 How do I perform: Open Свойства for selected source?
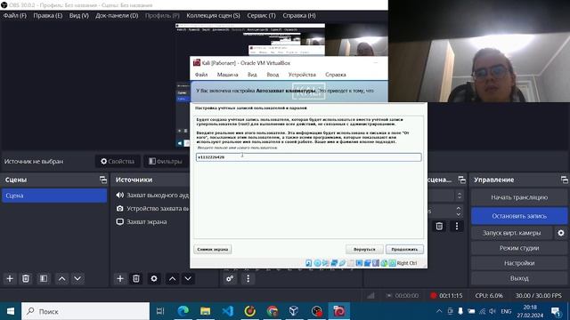click(x=118, y=162)
